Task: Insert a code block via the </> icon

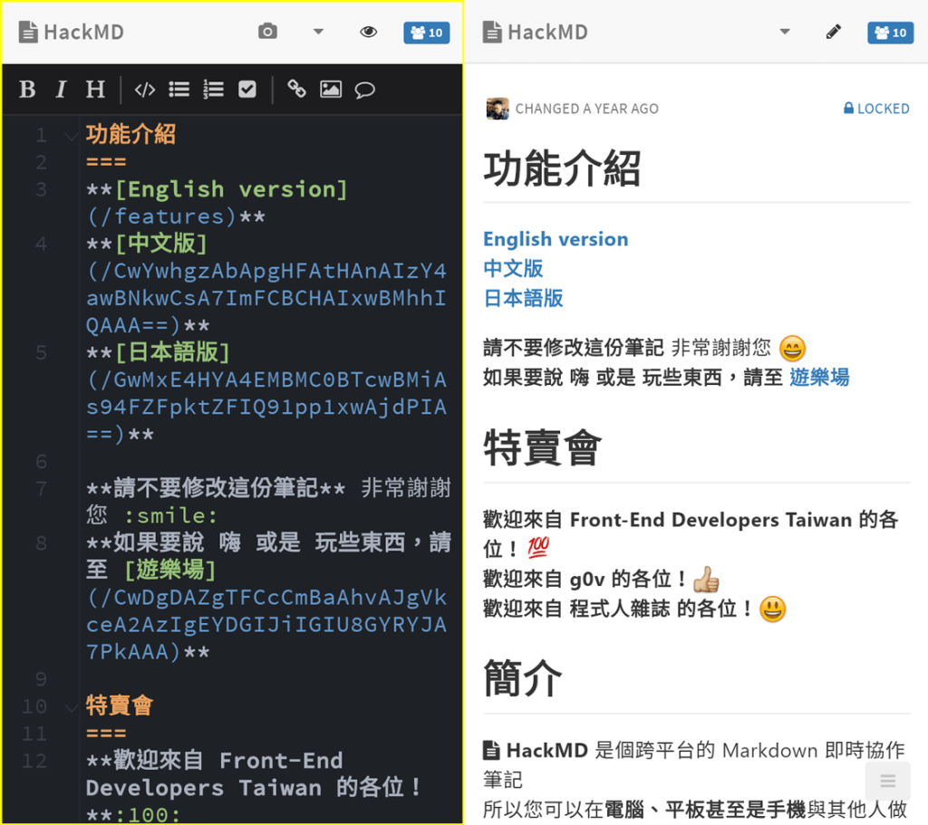Action: (x=144, y=89)
